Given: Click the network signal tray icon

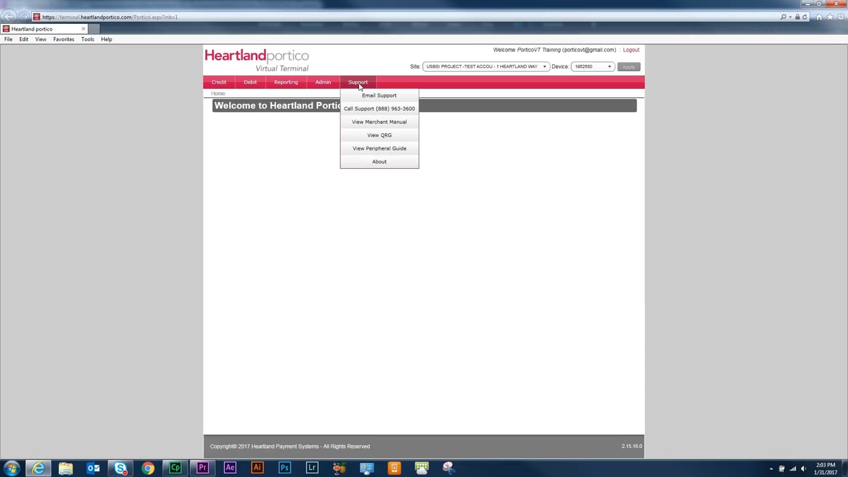Looking at the screenshot, I should pos(792,469).
